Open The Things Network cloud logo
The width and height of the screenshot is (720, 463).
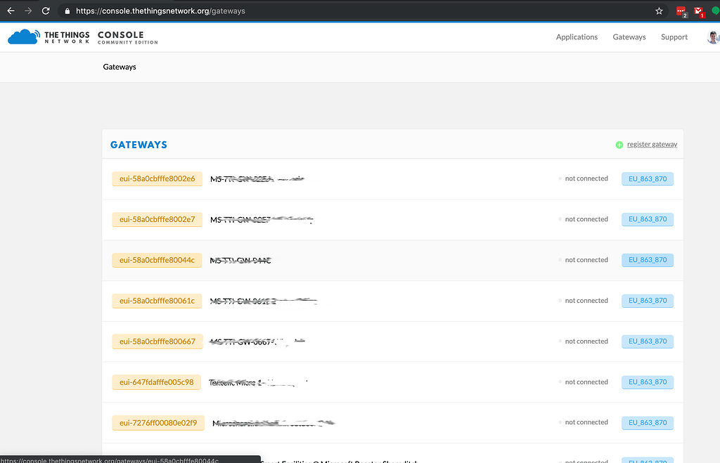(x=22, y=35)
